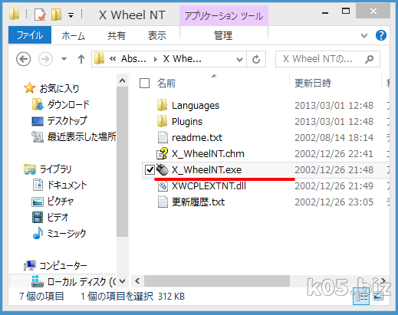Select the X_WheelNT.chm help file icon
This screenshot has height=315, width=398.
pyautogui.click(x=163, y=153)
